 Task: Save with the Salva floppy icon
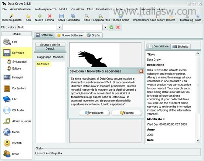coord(61,18)
